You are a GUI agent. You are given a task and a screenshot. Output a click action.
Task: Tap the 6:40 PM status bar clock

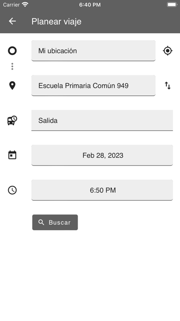click(x=90, y=5)
